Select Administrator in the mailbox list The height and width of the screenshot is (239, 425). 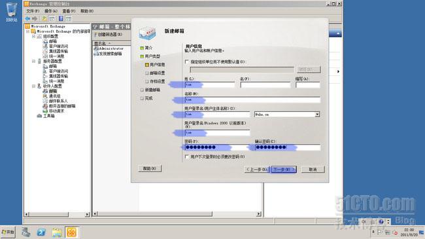pos(109,48)
